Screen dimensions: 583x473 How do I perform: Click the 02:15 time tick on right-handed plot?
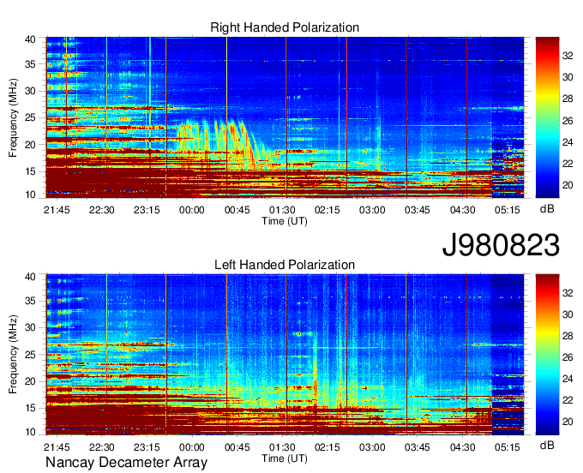point(328,210)
